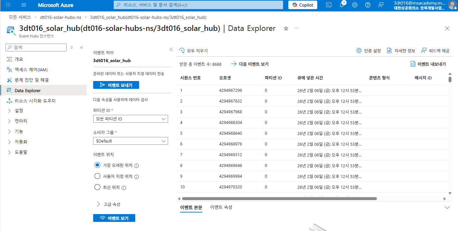The image size is (458, 231).
Task: Click the user account avatar
Action: coord(452,5)
